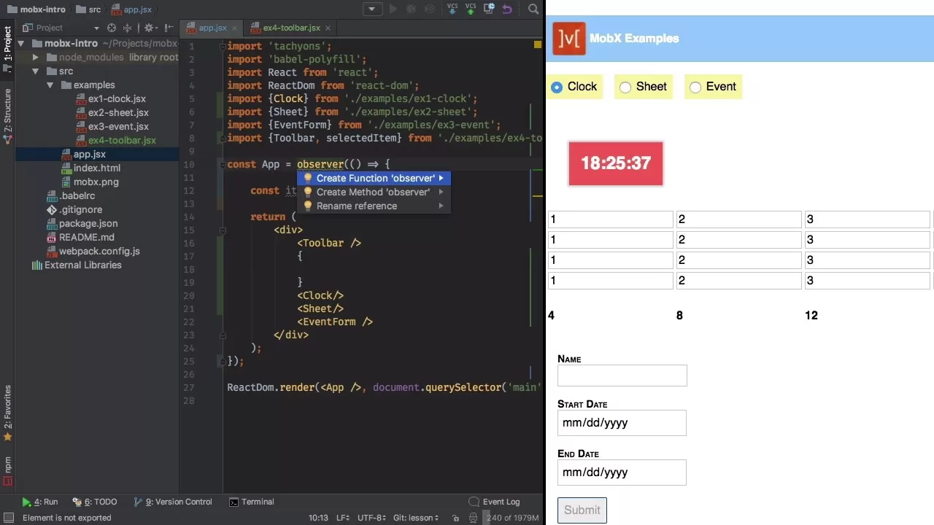The height and width of the screenshot is (525, 934).
Task: Open the Git: lesson branch selector
Action: [x=416, y=518]
